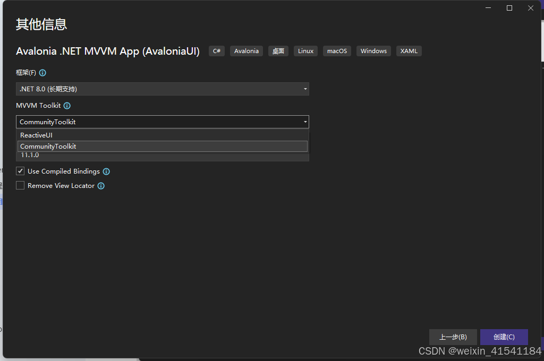Open info tooltip next to 框架(F) label
Viewport: 544px width, 361px height.
click(x=42, y=73)
